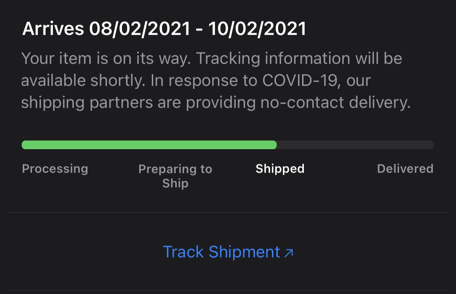Screen dimensions: 456x294
Task: Open the Track Shipment link
Action: pos(228,252)
